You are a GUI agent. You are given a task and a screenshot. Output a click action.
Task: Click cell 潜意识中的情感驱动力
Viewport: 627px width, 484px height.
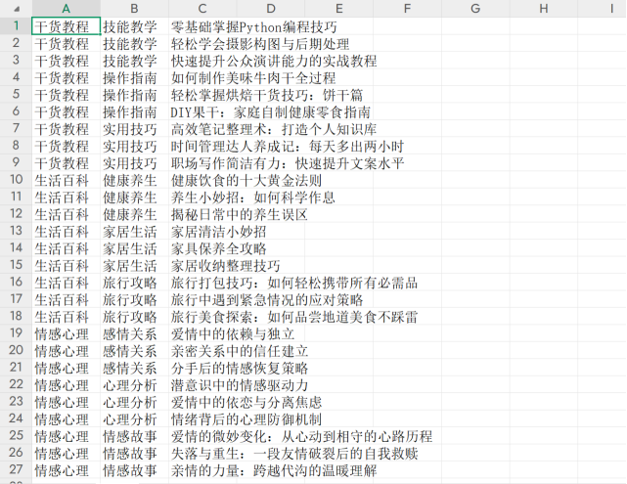click(240, 385)
